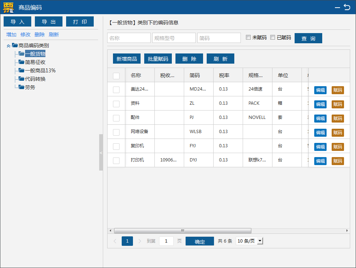Click the next page arrow in pagination
Viewport: 356px width, 268px height.
pyautogui.click(x=139, y=241)
